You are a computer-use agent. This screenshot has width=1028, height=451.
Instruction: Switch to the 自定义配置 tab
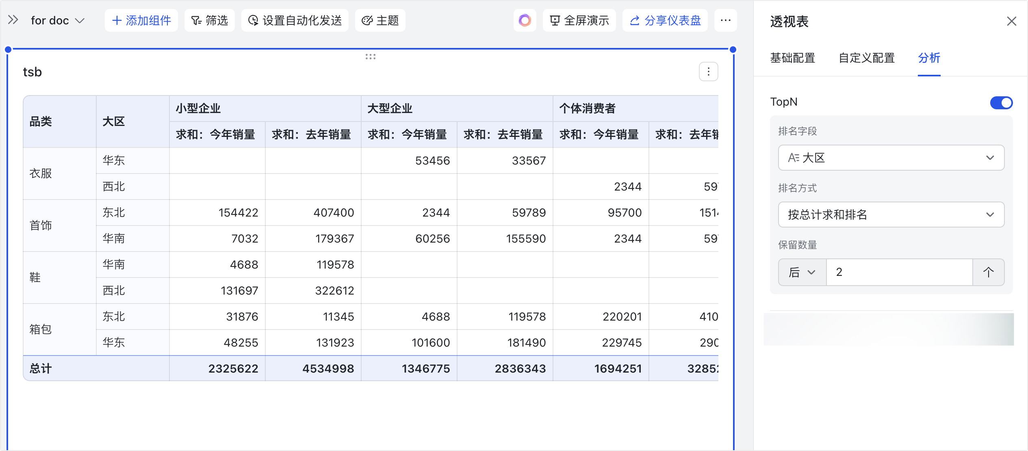pos(867,58)
